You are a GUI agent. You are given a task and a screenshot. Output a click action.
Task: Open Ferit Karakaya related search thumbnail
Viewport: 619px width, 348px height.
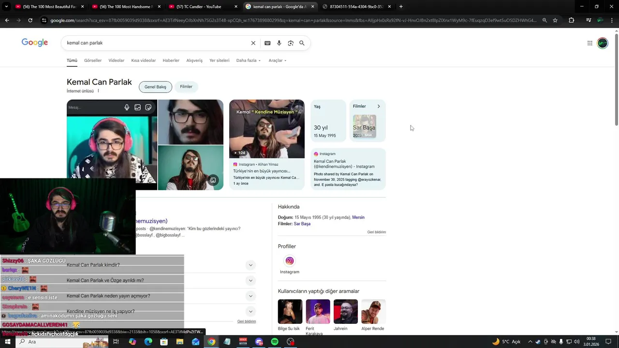point(318,311)
